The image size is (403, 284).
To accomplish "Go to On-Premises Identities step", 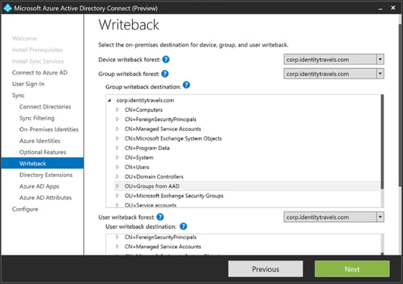I will pyautogui.click(x=49, y=130).
